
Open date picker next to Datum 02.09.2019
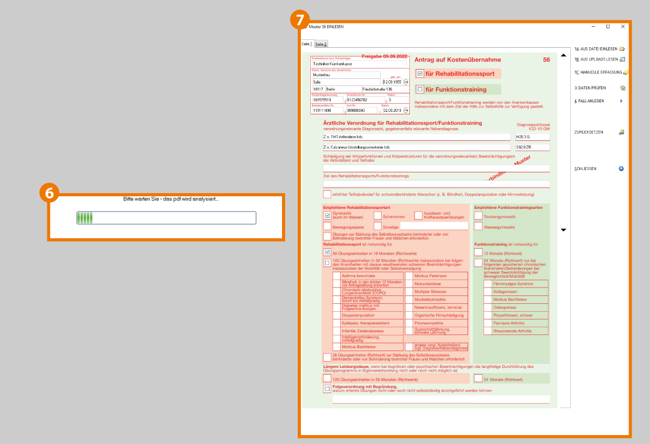[406, 111]
